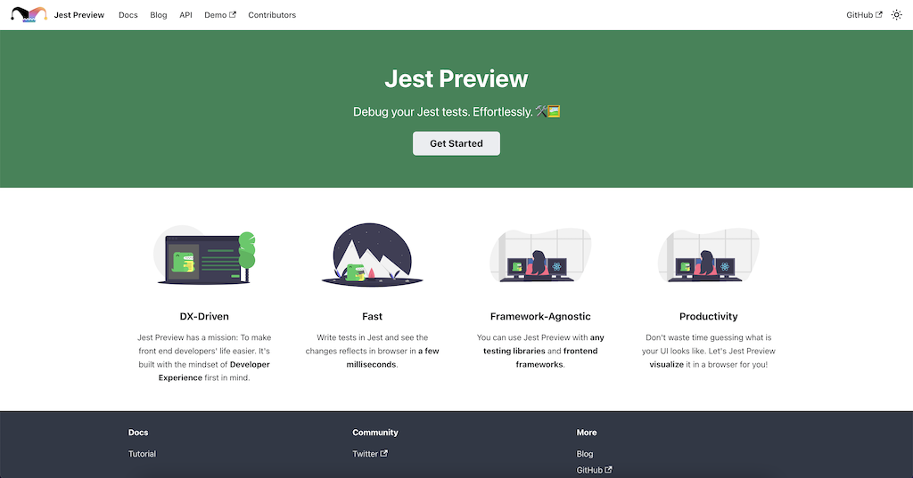Open the Contributors navbar item
Viewport: 913px width, 478px height.
(x=272, y=15)
